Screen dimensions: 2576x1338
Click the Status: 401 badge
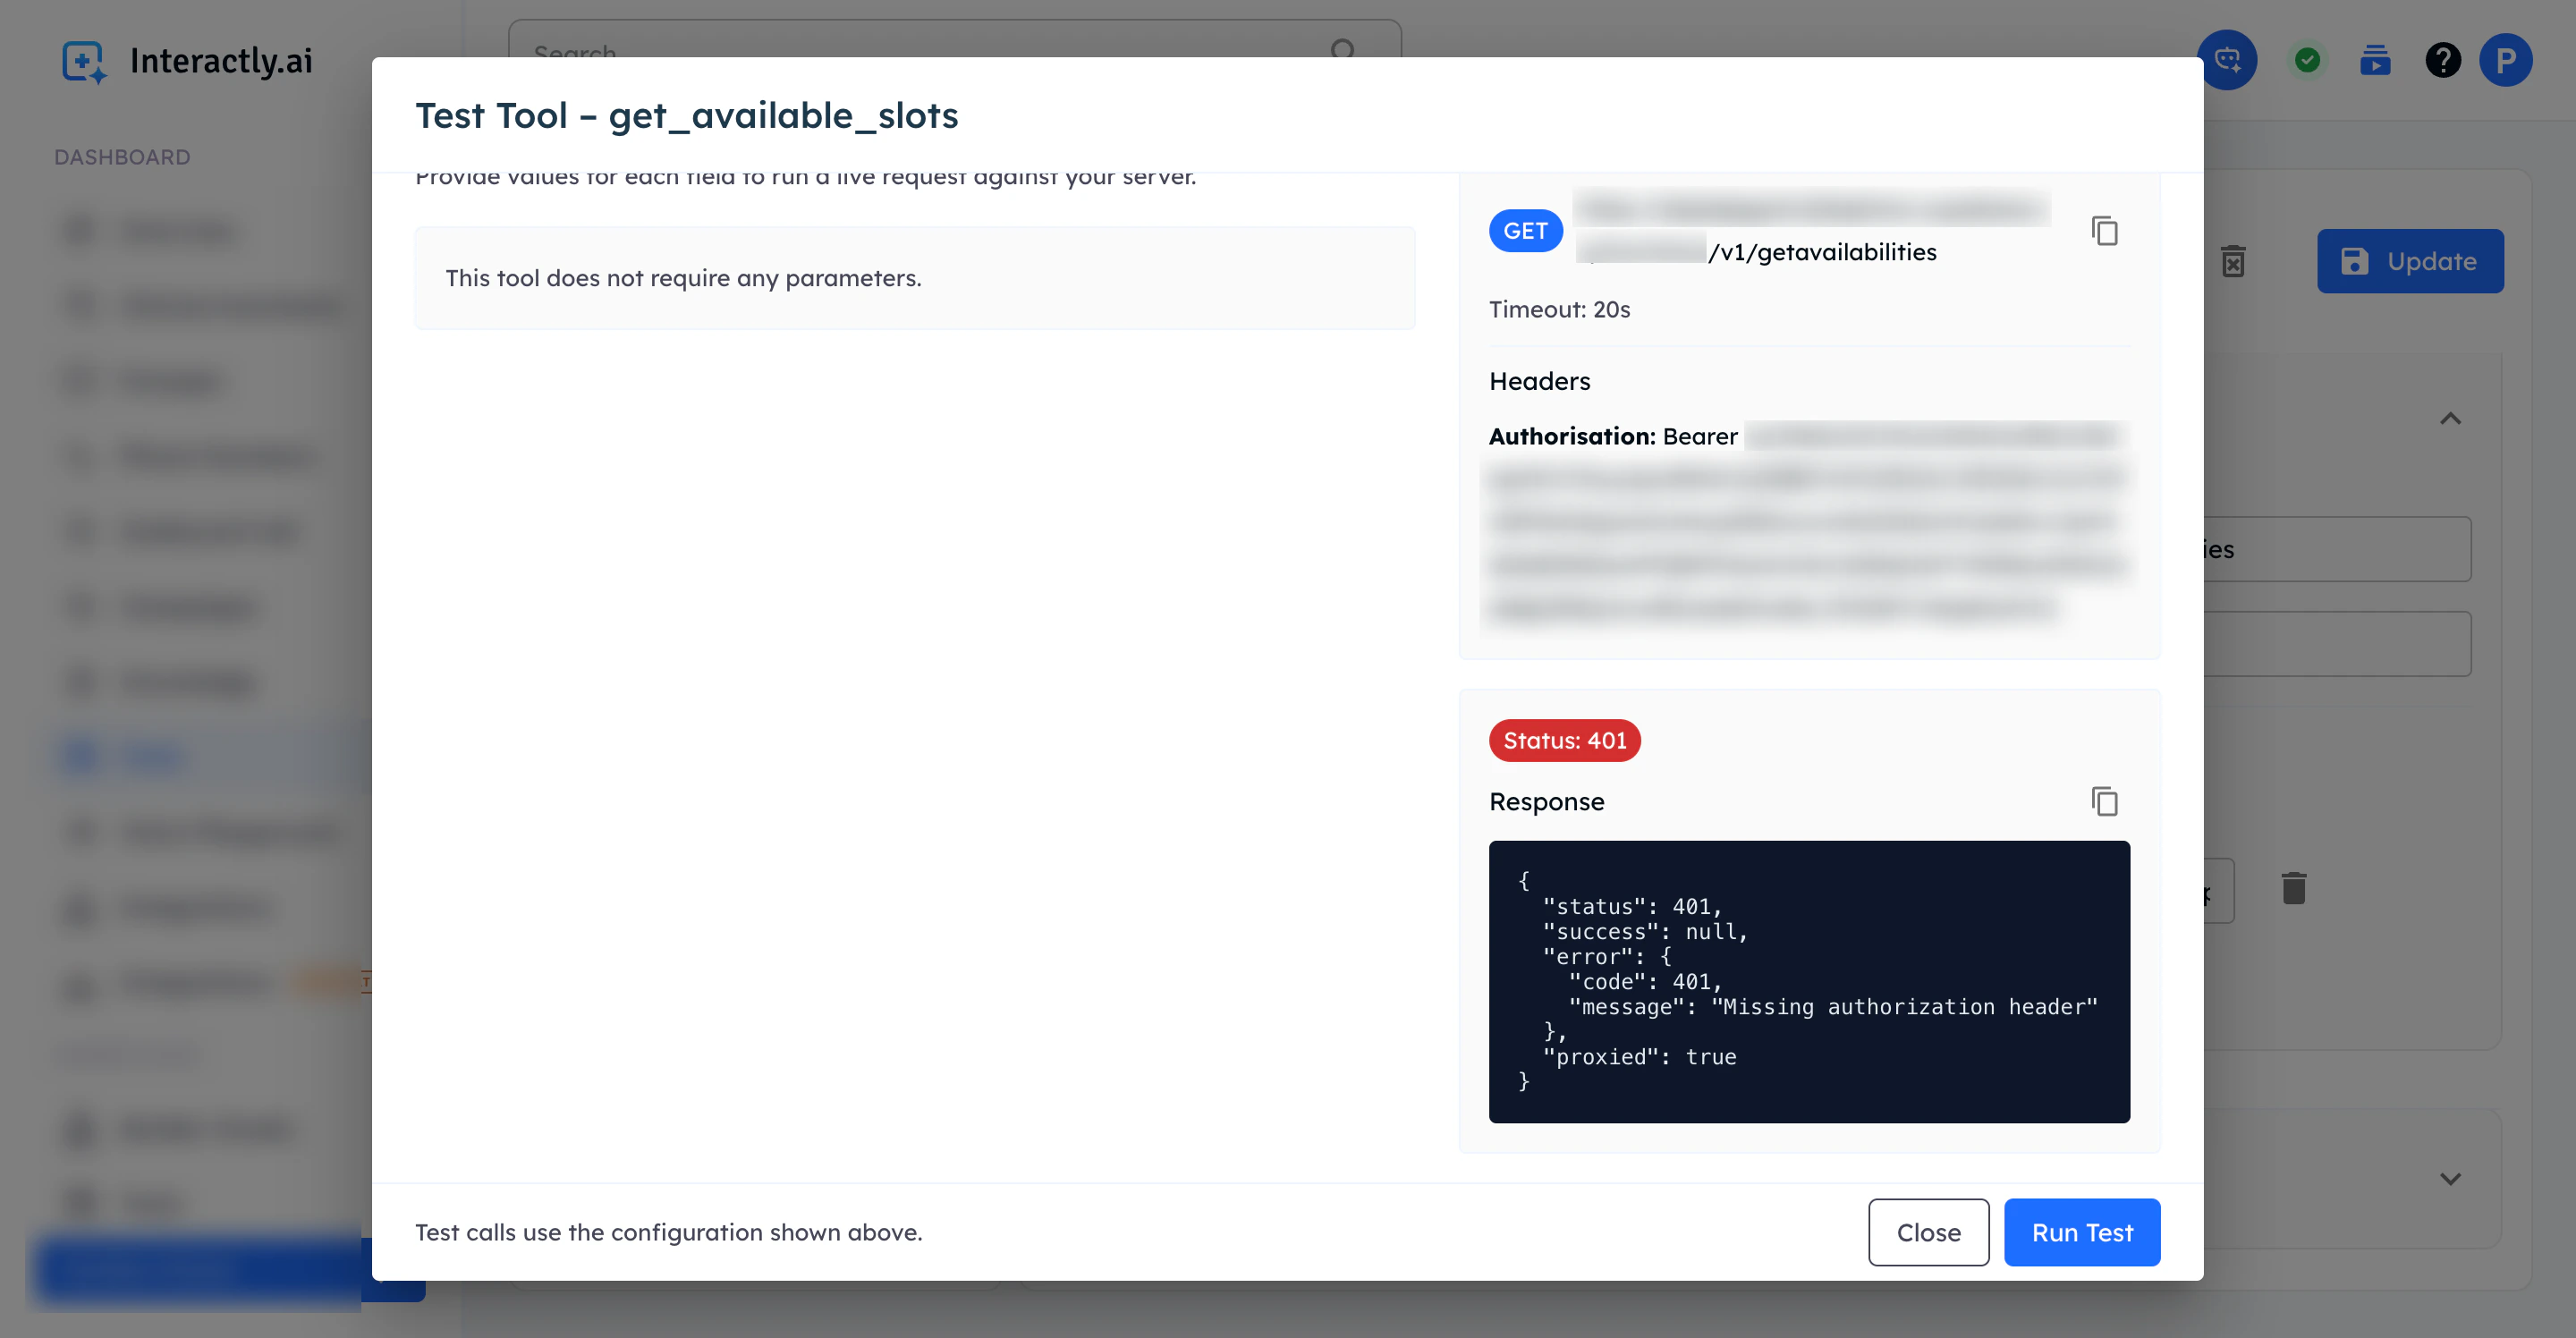pyautogui.click(x=1564, y=740)
